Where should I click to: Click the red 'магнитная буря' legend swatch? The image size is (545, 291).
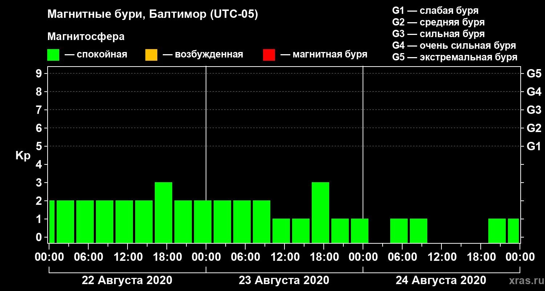point(269,55)
